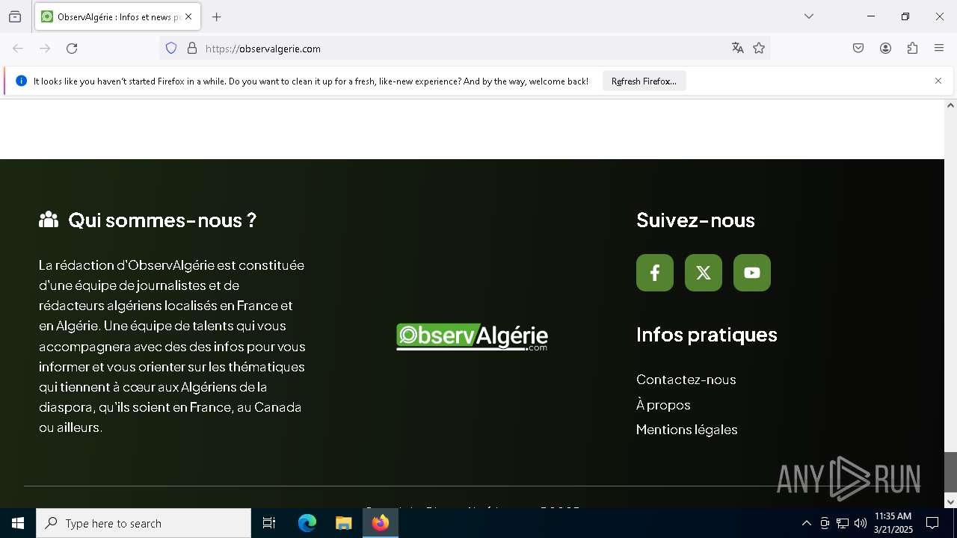Close the ObservAlgérie tab

coord(188,16)
